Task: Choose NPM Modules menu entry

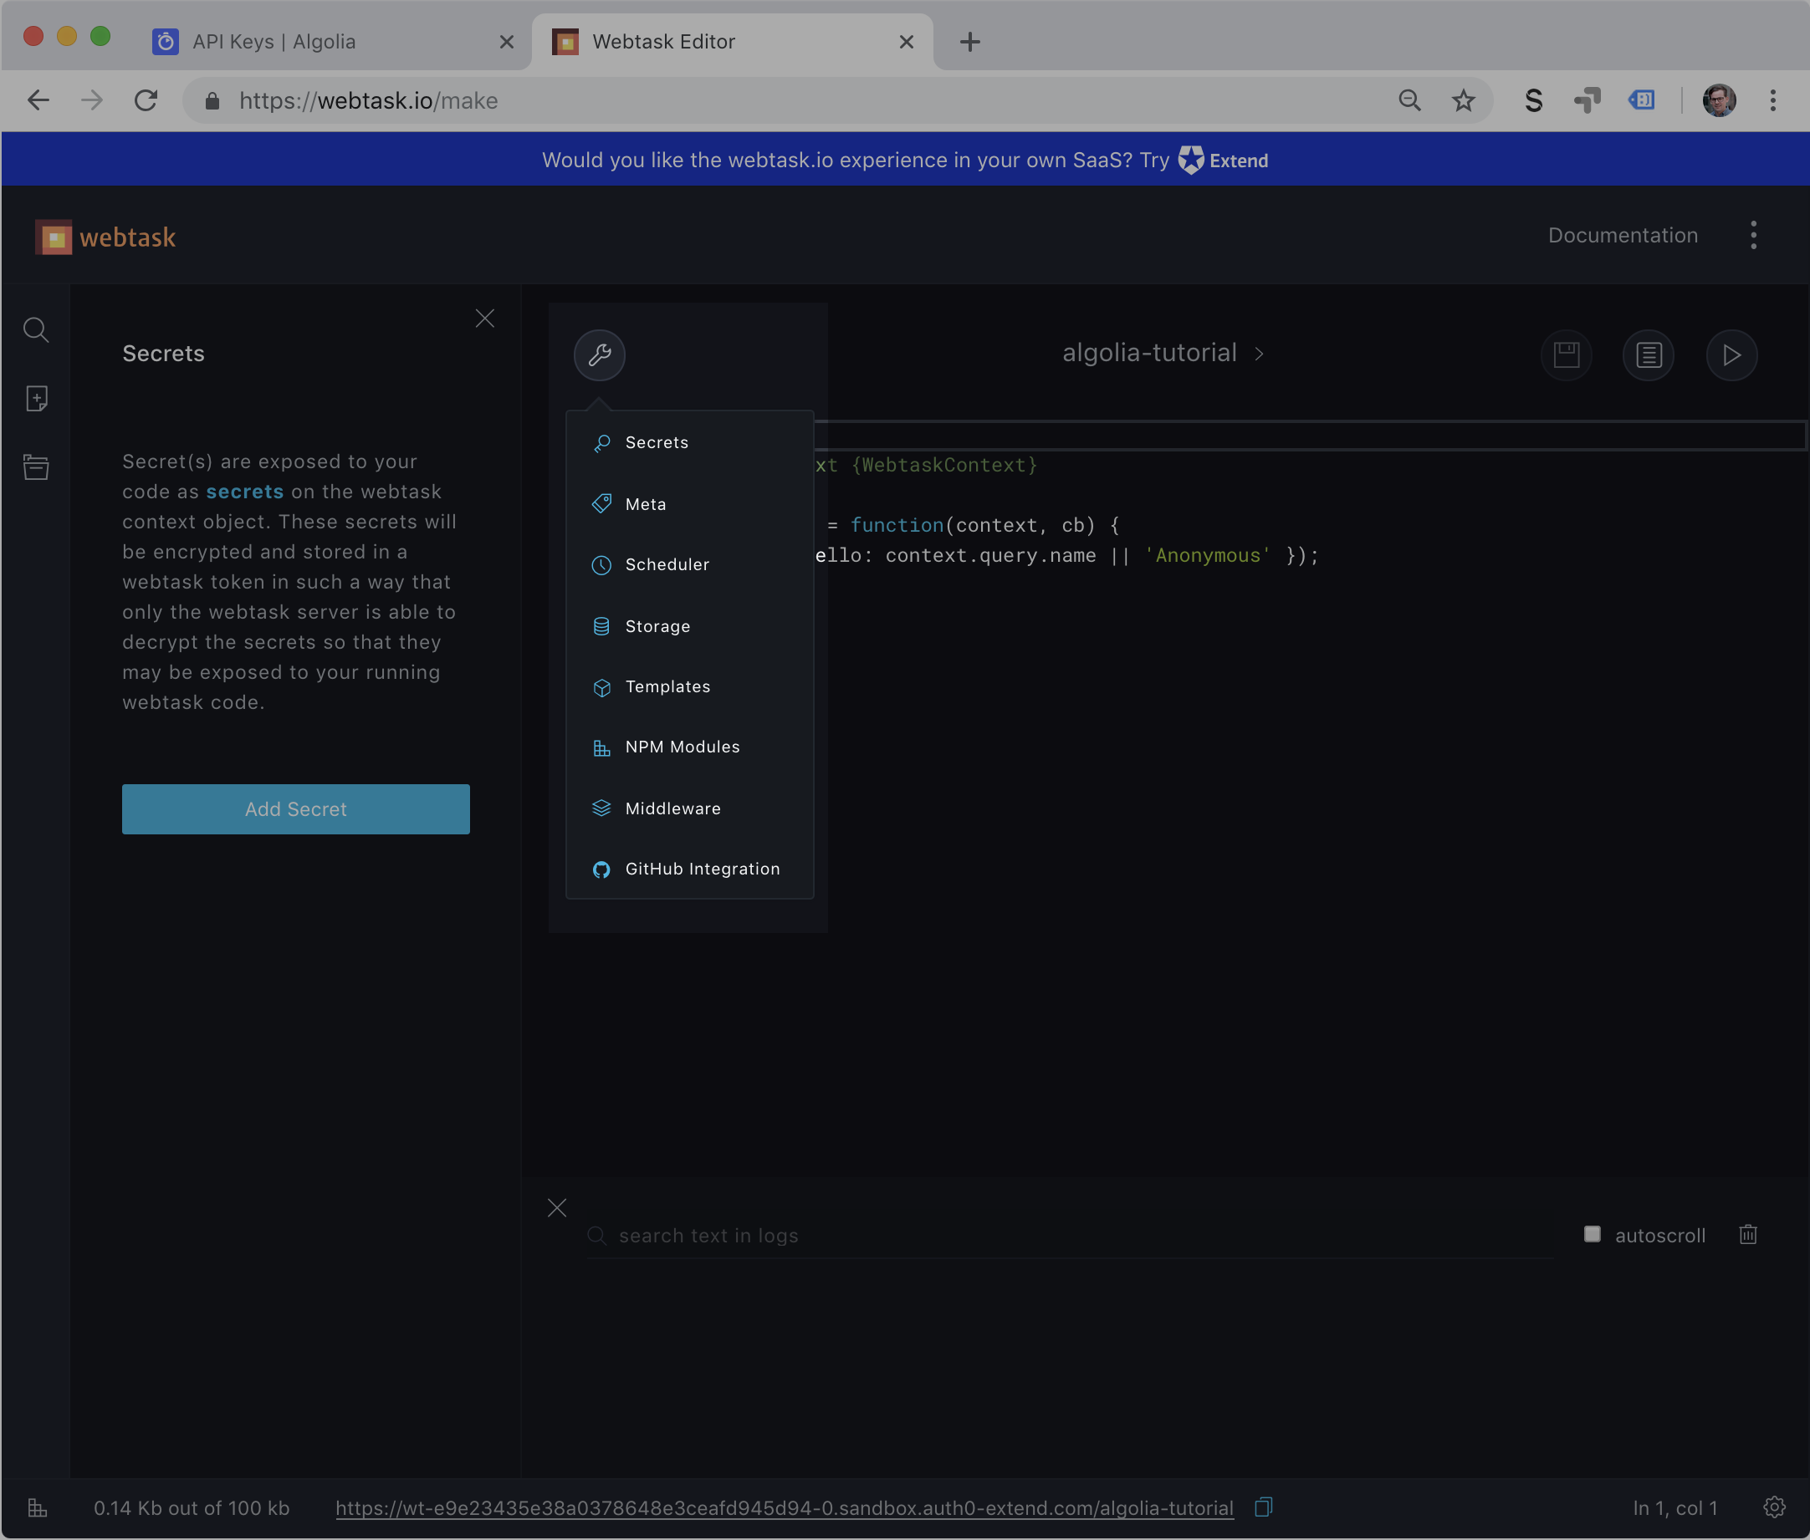Action: point(682,747)
